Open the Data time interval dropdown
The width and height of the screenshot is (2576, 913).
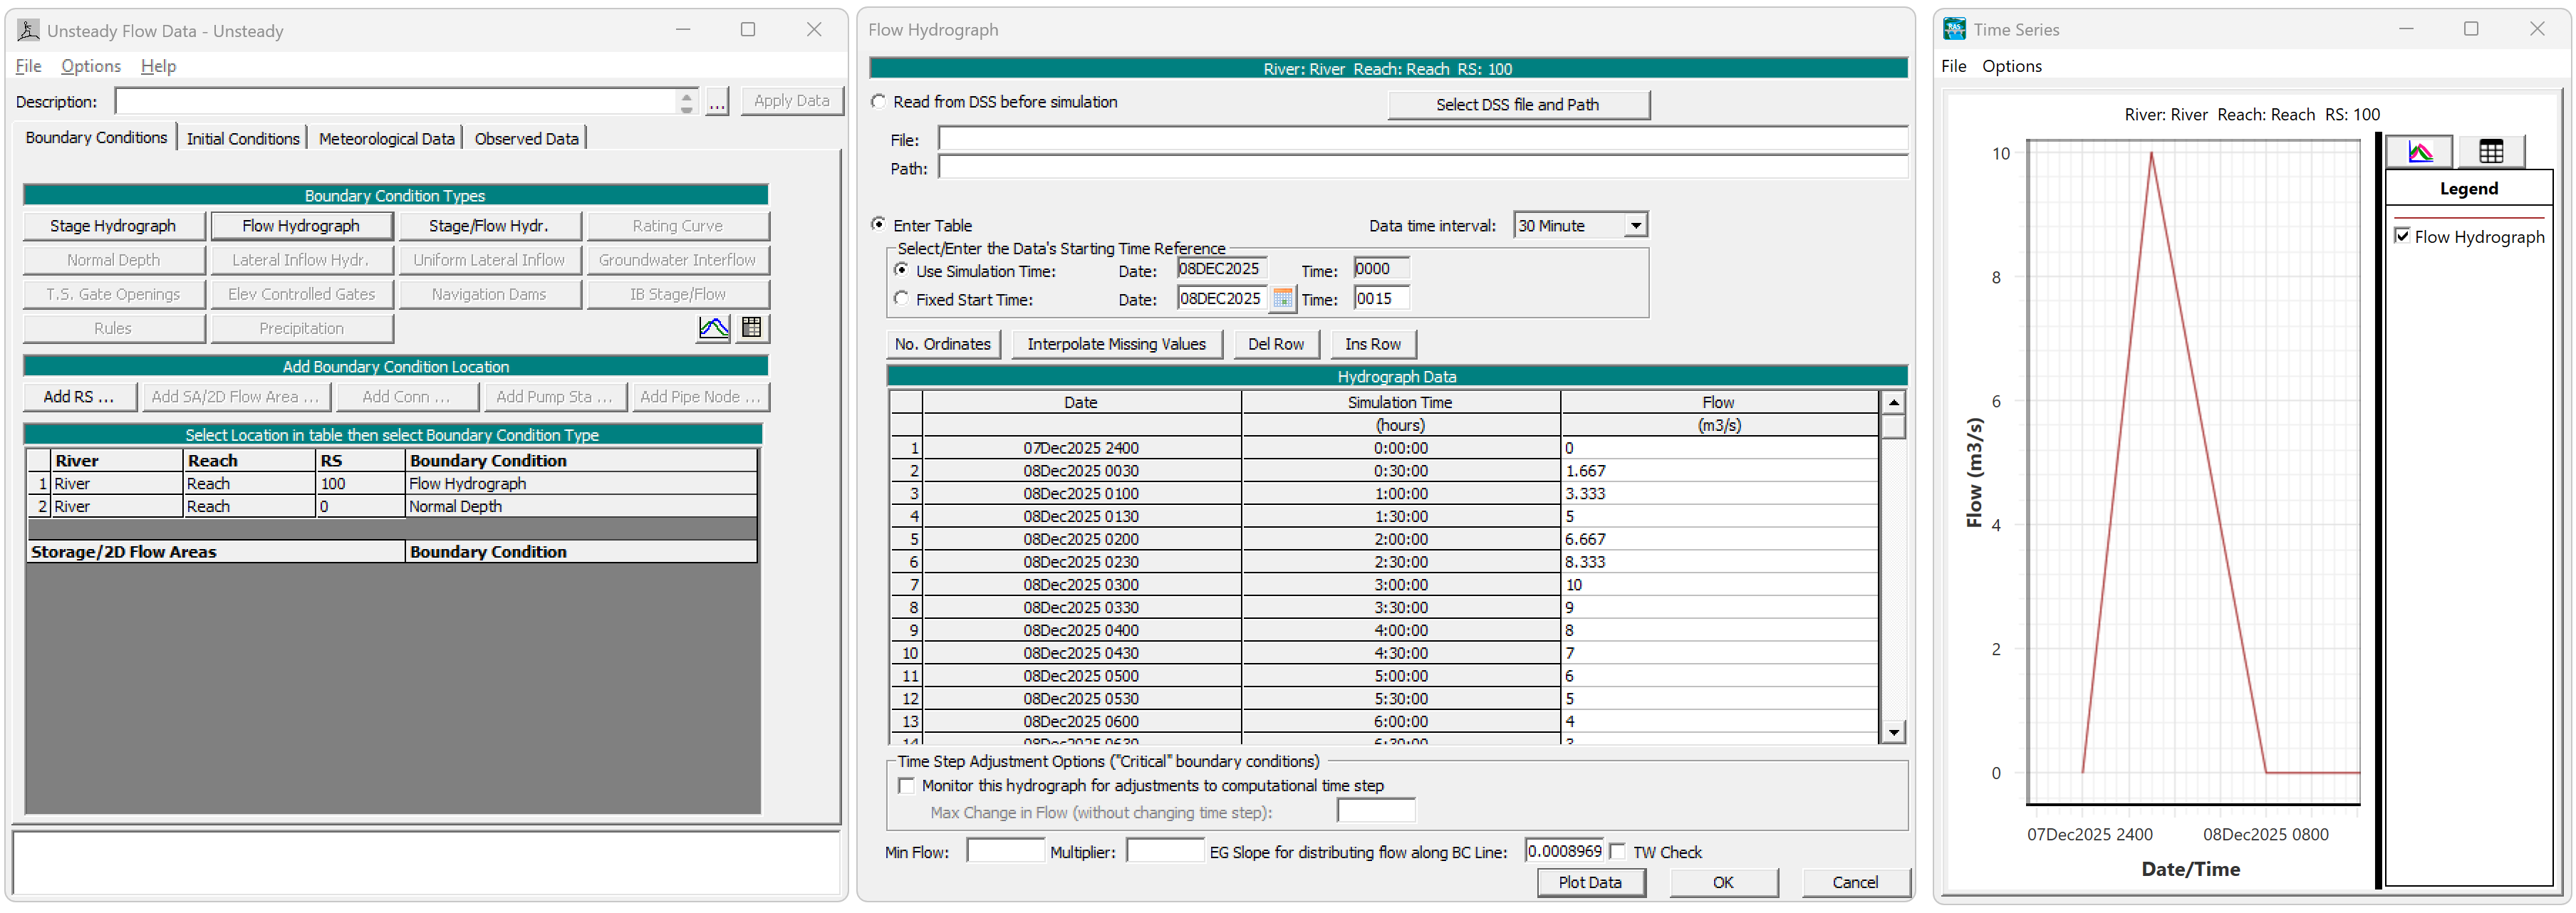coord(1635,226)
